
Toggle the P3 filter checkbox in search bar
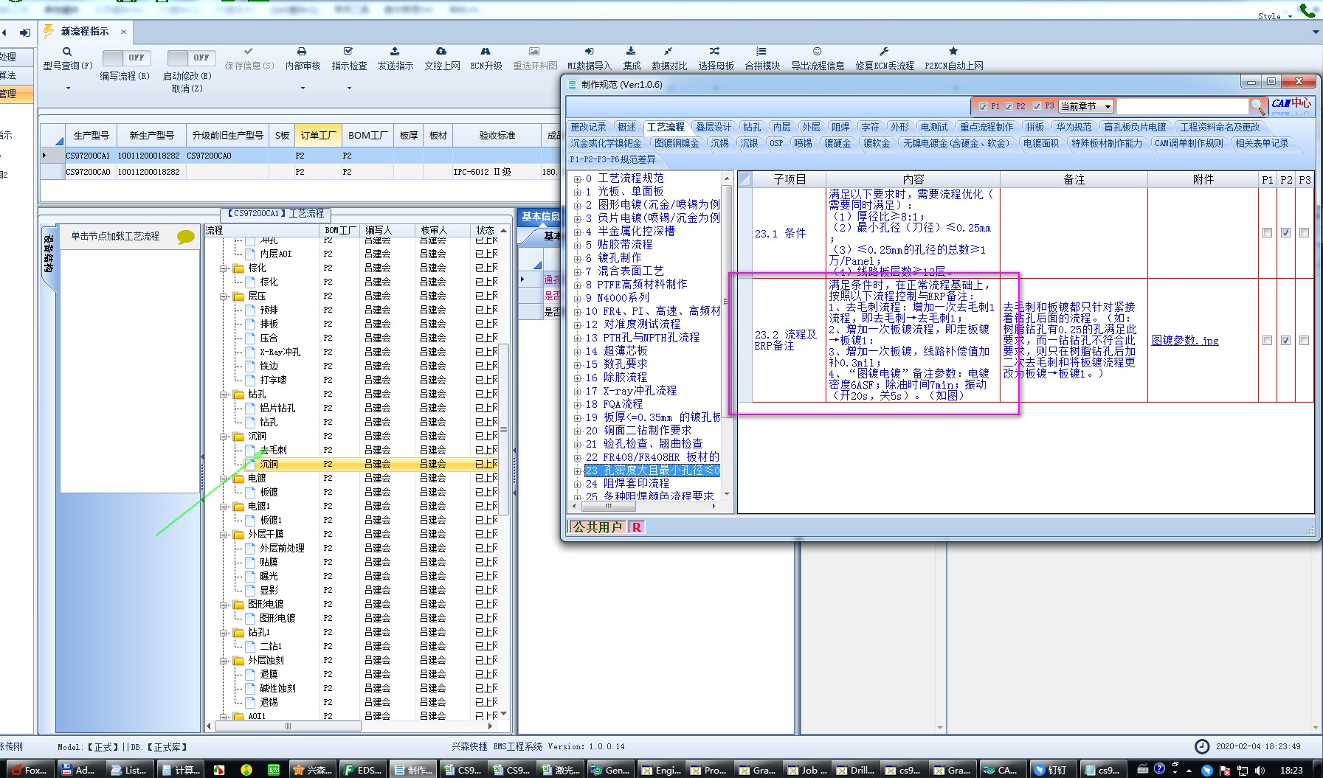point(1037,106)
